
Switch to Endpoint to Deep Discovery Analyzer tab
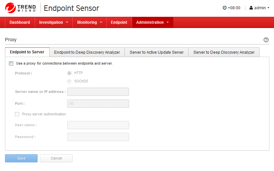click(x=87, y=52)
